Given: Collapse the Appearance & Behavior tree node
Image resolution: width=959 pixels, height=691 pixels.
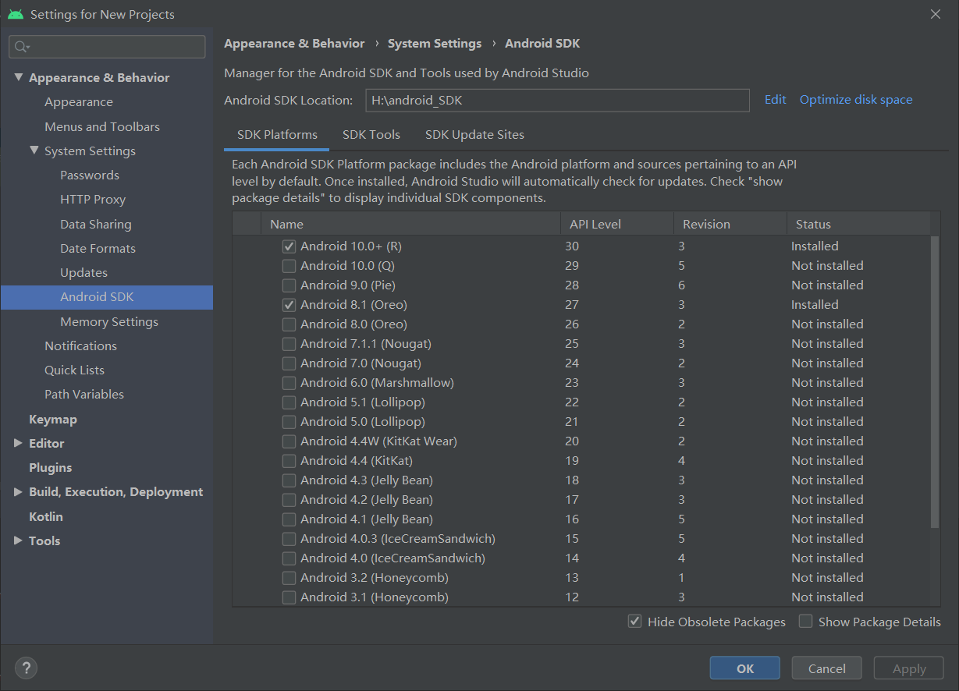Looking at the screenshot, I should click(19, 77).
